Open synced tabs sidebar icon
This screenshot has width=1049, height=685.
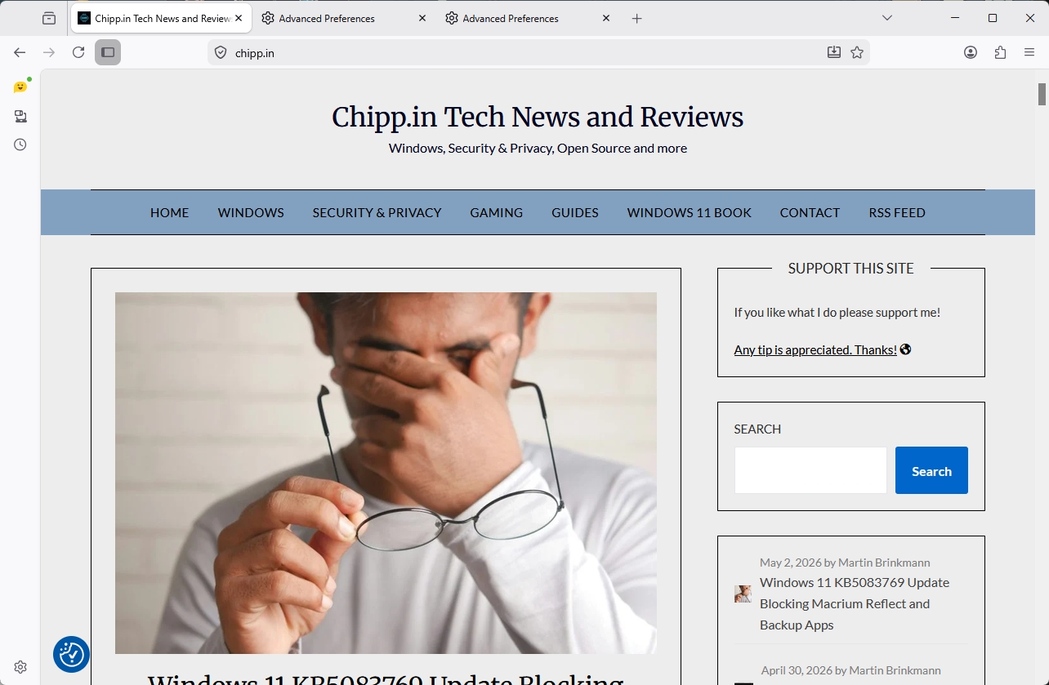point(20,116)
